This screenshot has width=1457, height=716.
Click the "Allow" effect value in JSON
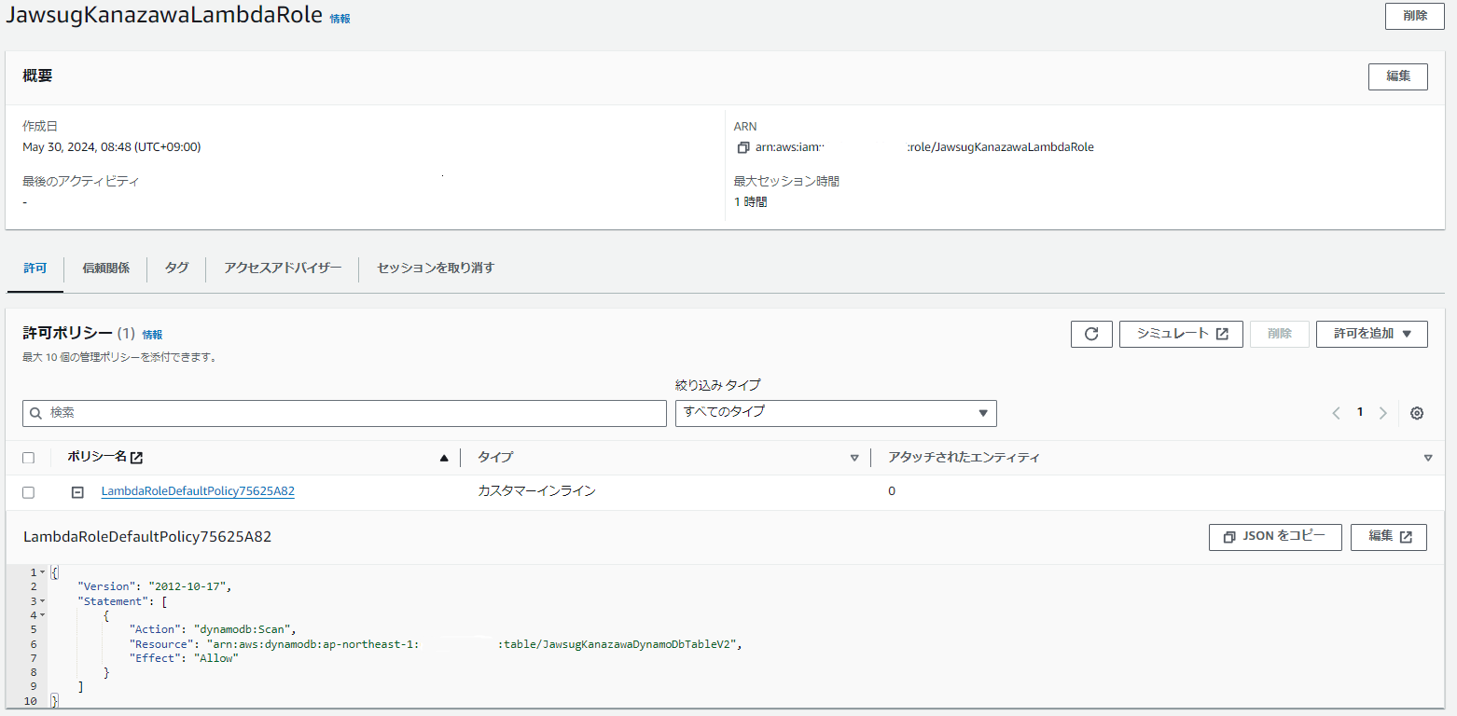pyautogui.click(x=216, y=658)
